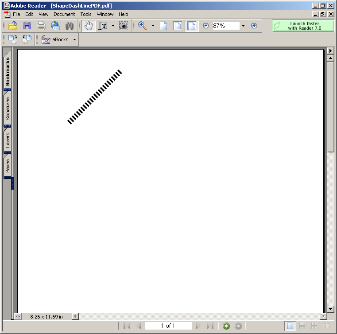Click the horizontal scrollbar left arrow

[75, 316]
